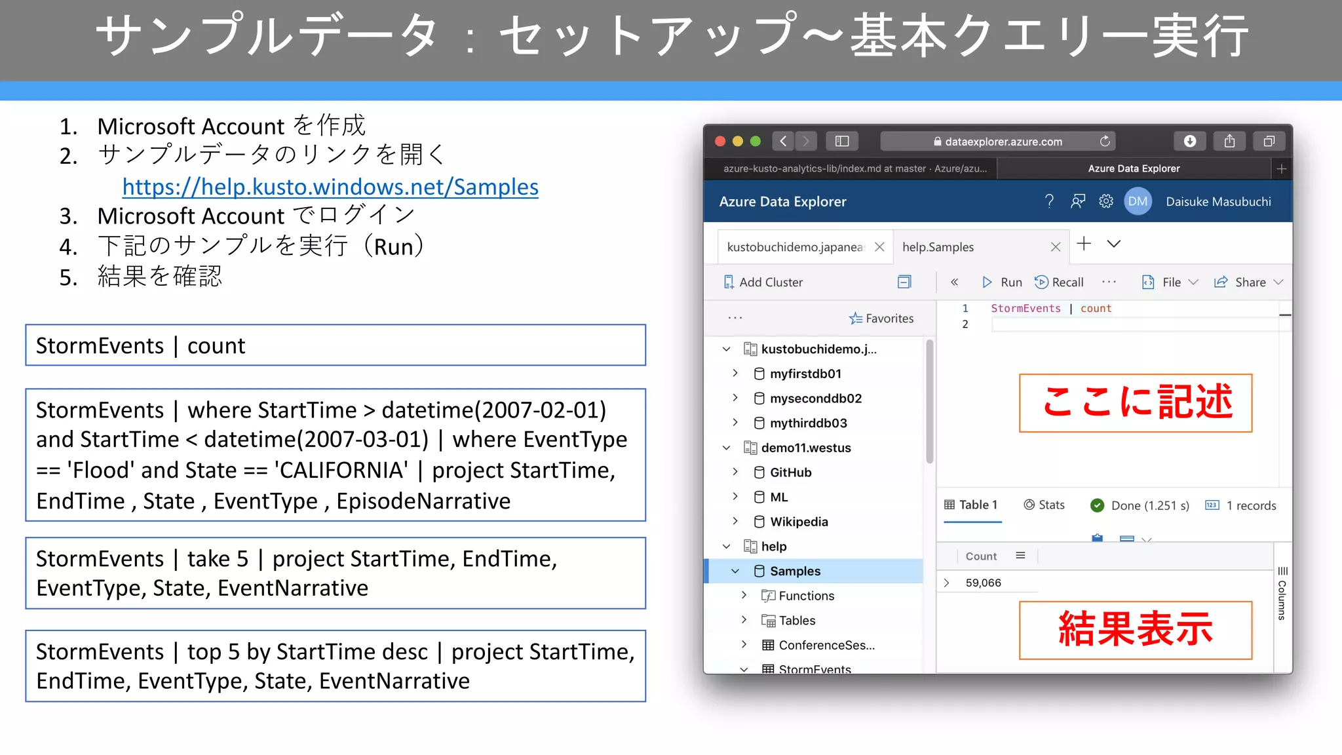Expand the myfirstdb01 database
This screenshot has width=1342, height=755.
click(x=735, y=374)
